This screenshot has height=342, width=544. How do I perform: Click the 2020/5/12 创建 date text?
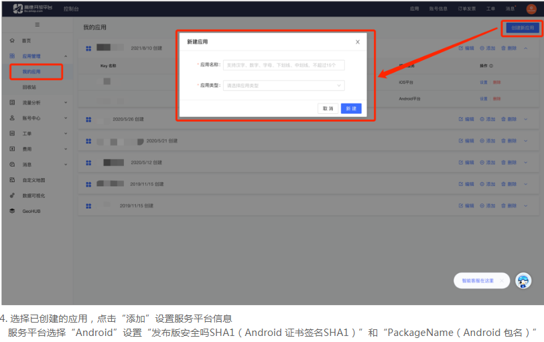147,163
